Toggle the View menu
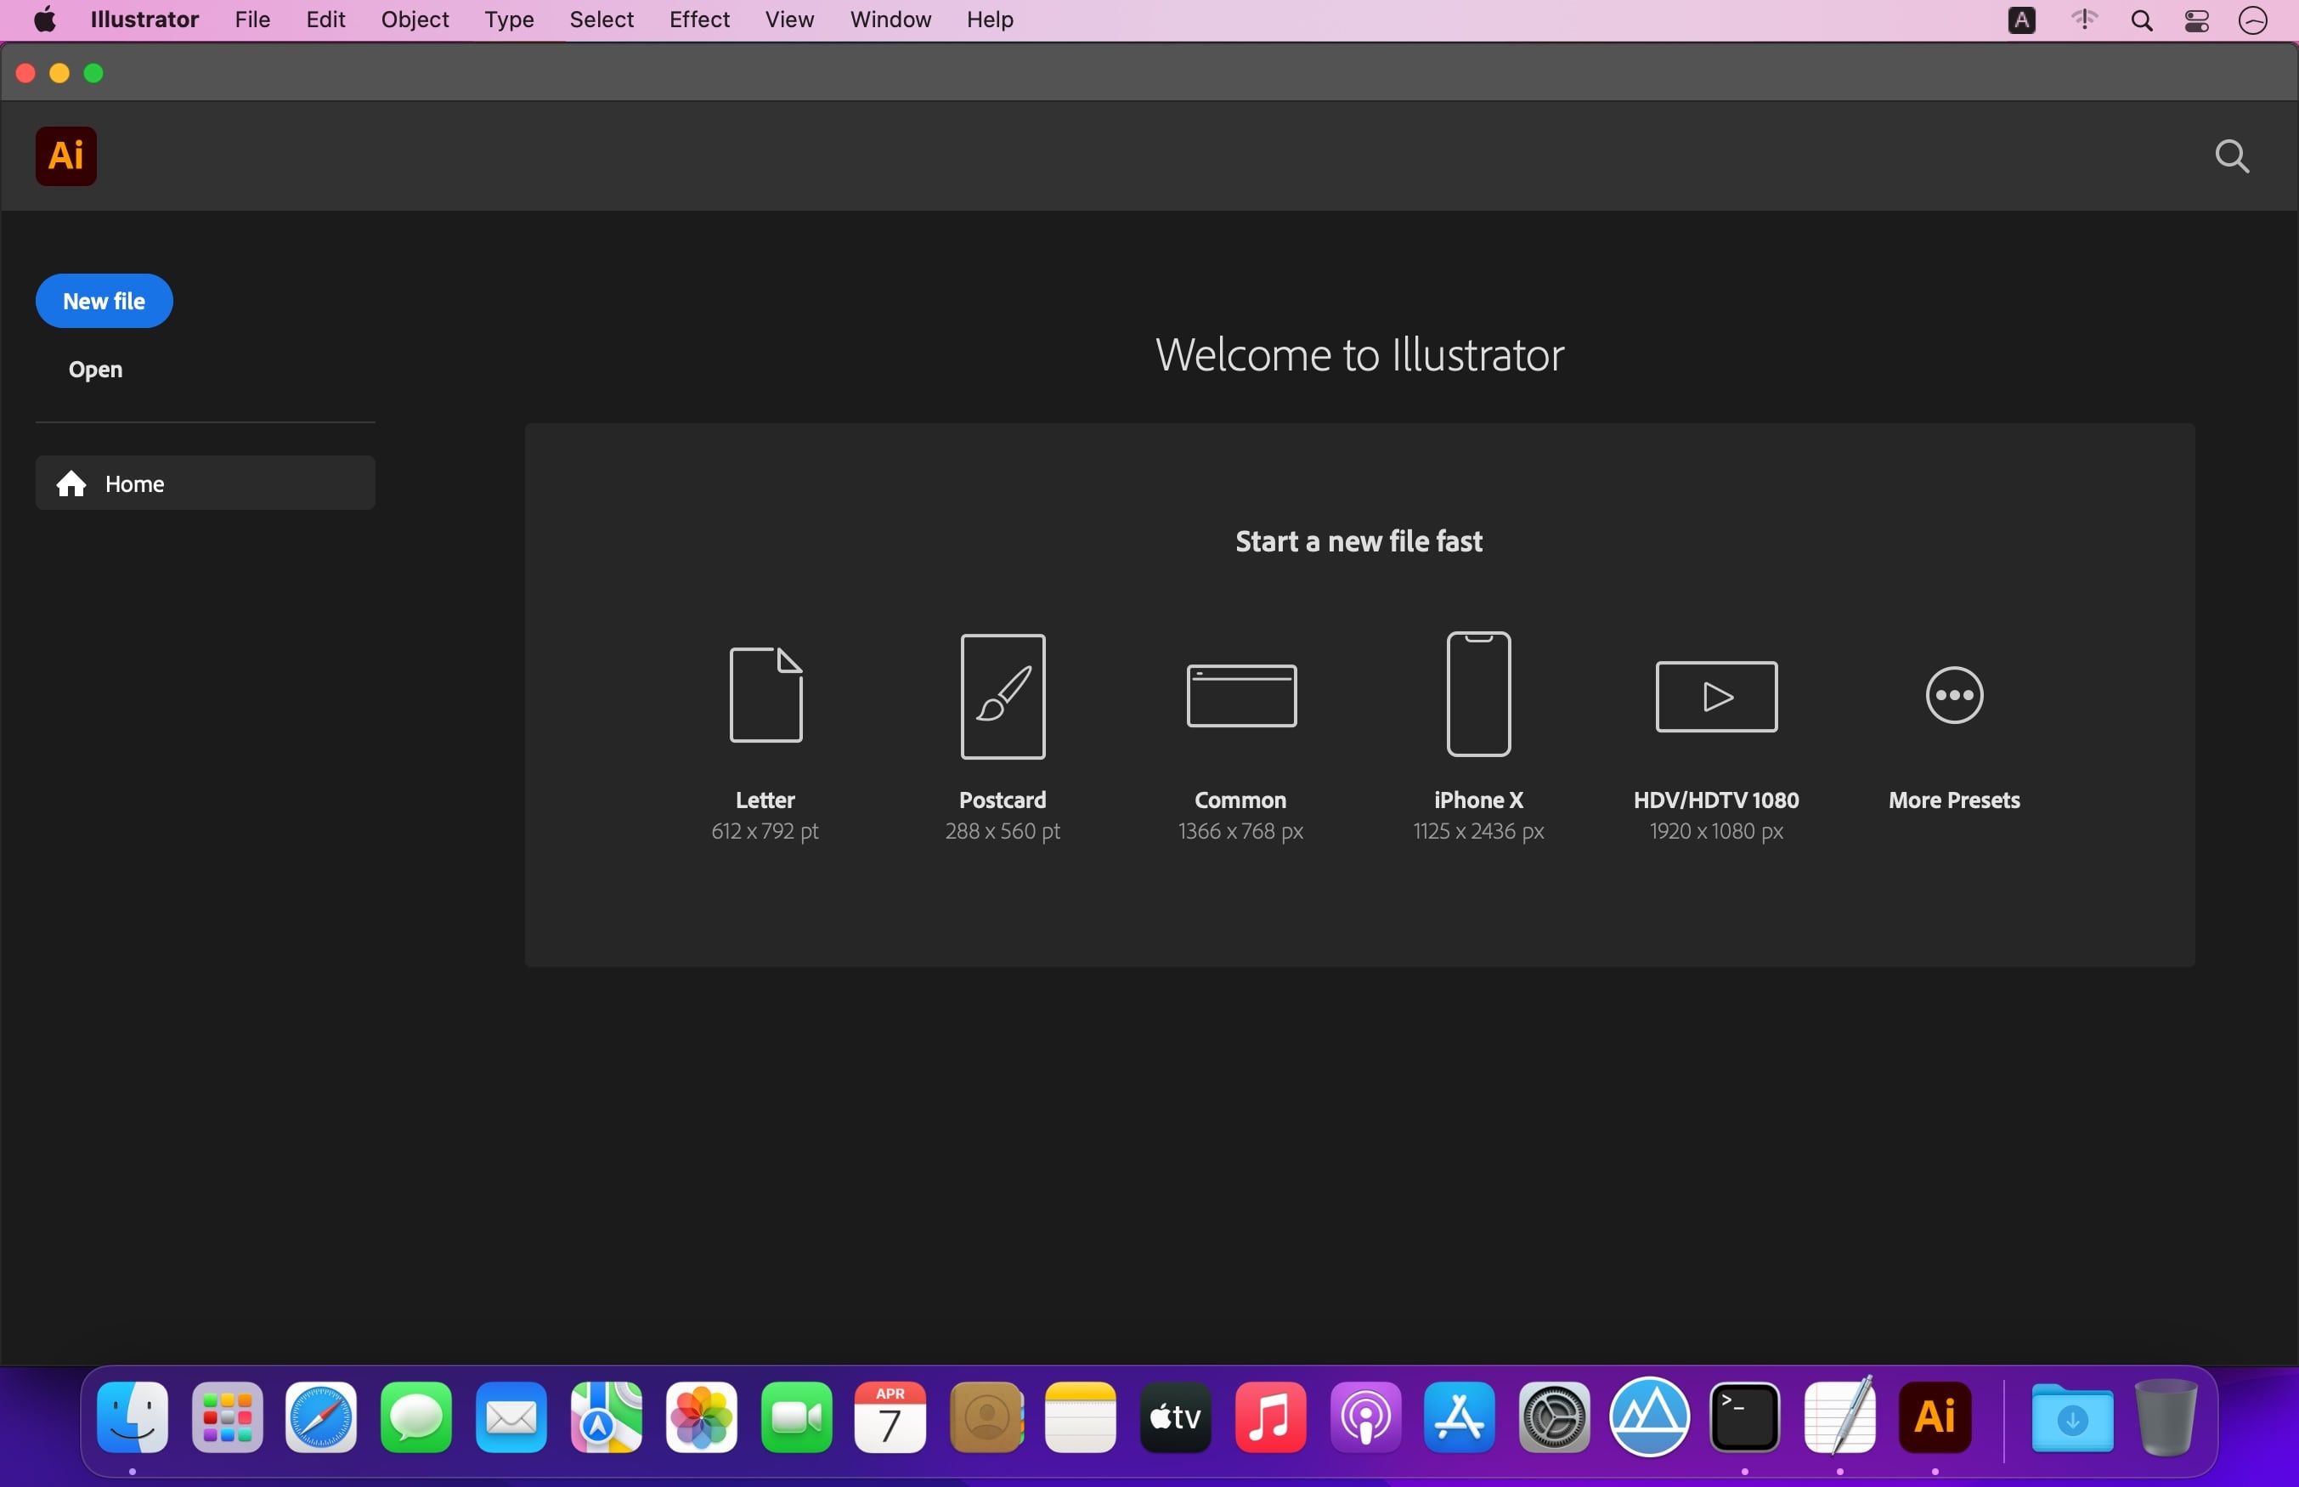2299x1487 pixels. click(x=788, y=19)
